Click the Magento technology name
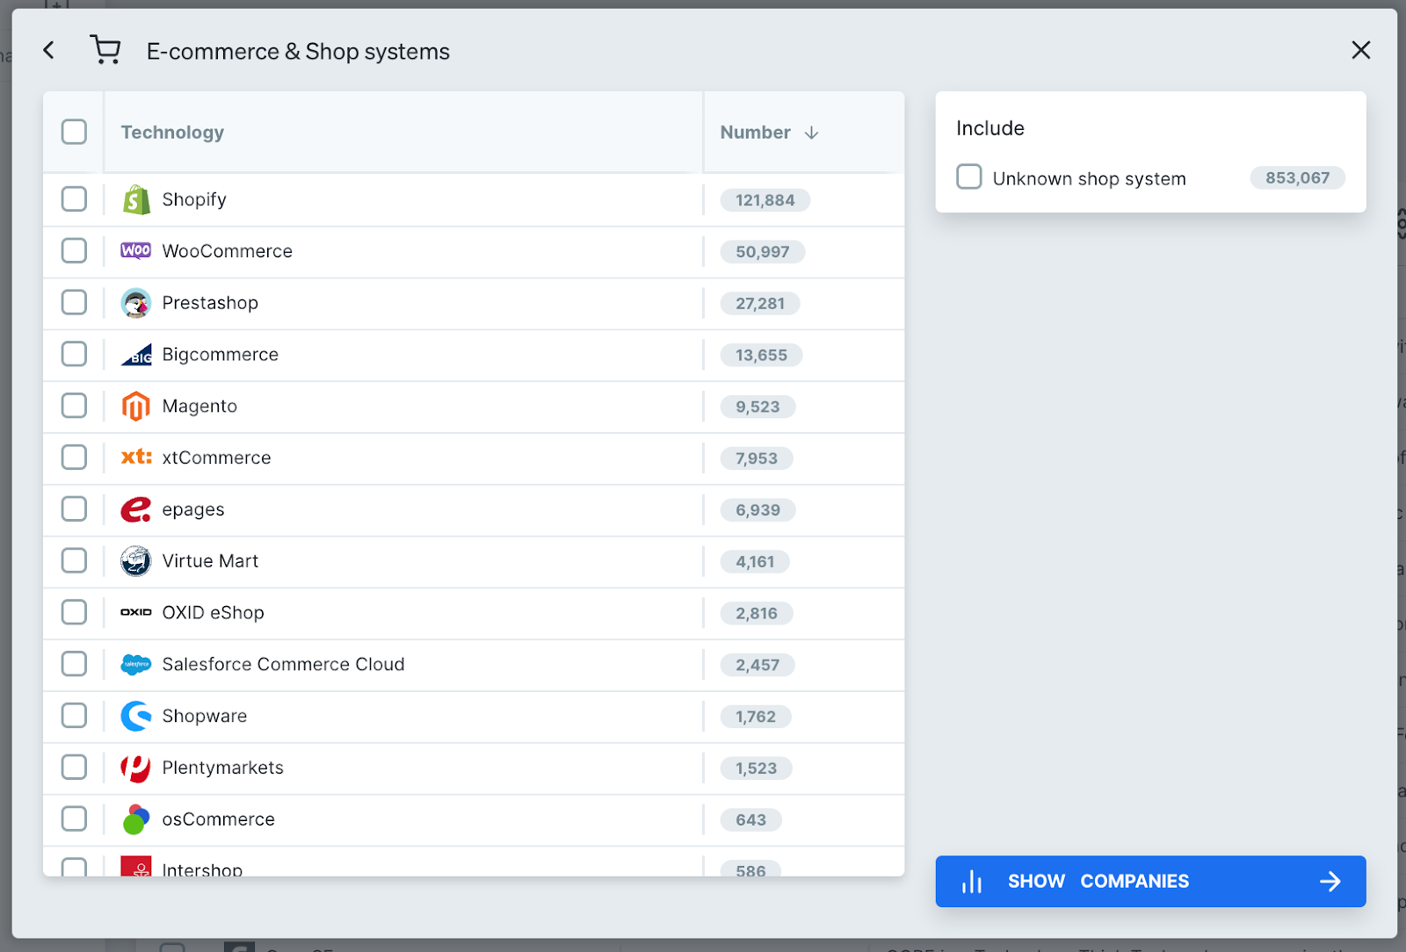The image size is (1406, 952). pos(199,407)
